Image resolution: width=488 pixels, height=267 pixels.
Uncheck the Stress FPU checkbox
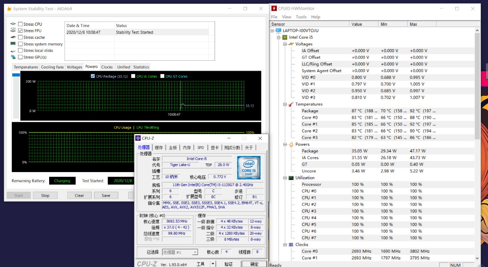point(20,31)
